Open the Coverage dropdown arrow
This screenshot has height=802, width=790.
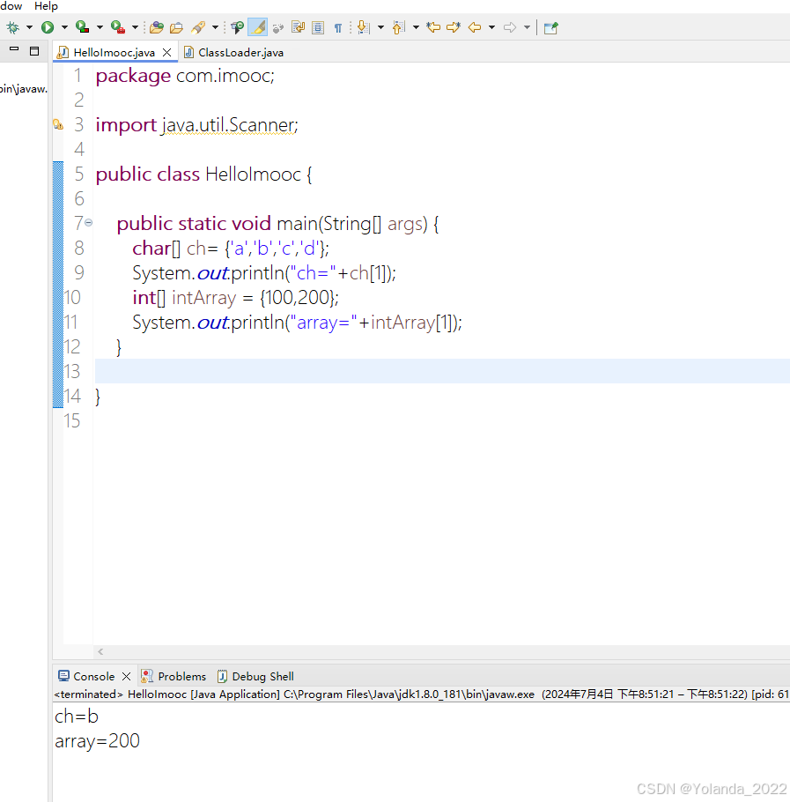click(x=100, y=27)
